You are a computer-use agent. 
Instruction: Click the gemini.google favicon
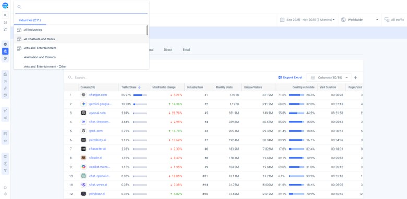[x=83, y=104]
